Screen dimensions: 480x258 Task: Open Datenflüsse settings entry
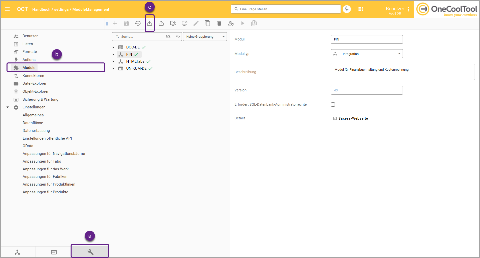pos(33,123)
